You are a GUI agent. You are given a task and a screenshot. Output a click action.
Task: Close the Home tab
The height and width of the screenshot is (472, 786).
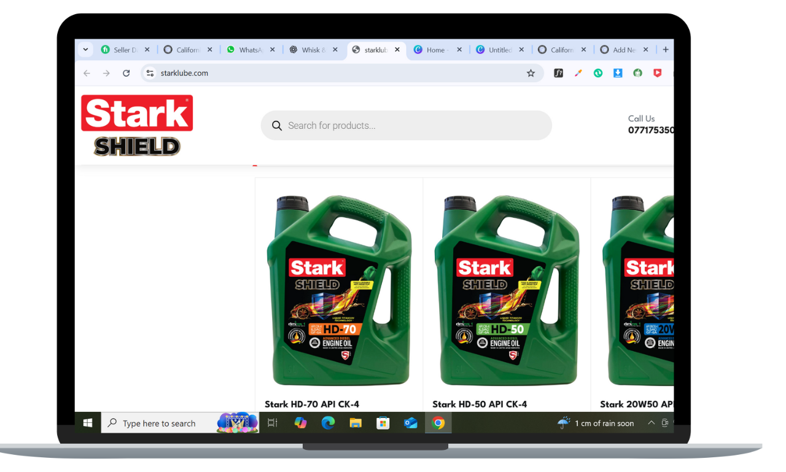[459, 50]
